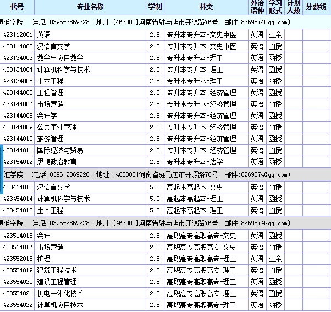Select code 423144009
This screenshot has height=312, width=331.
pos(18,127)
